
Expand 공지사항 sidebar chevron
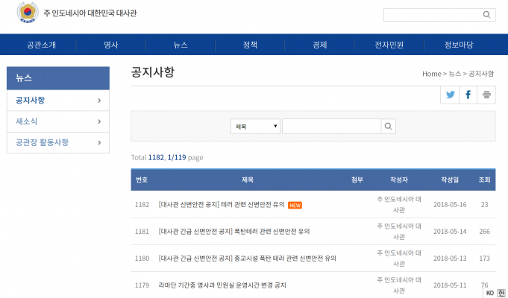[x=99, y=100]
